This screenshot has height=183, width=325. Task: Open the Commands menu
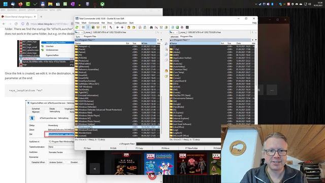[x=94, y=23]
